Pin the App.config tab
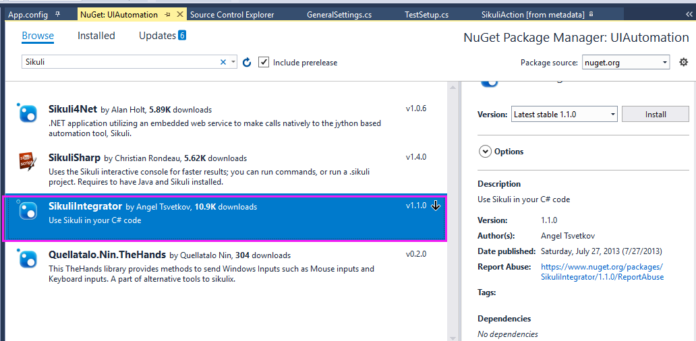696x341 pixels. click(58, 15)
